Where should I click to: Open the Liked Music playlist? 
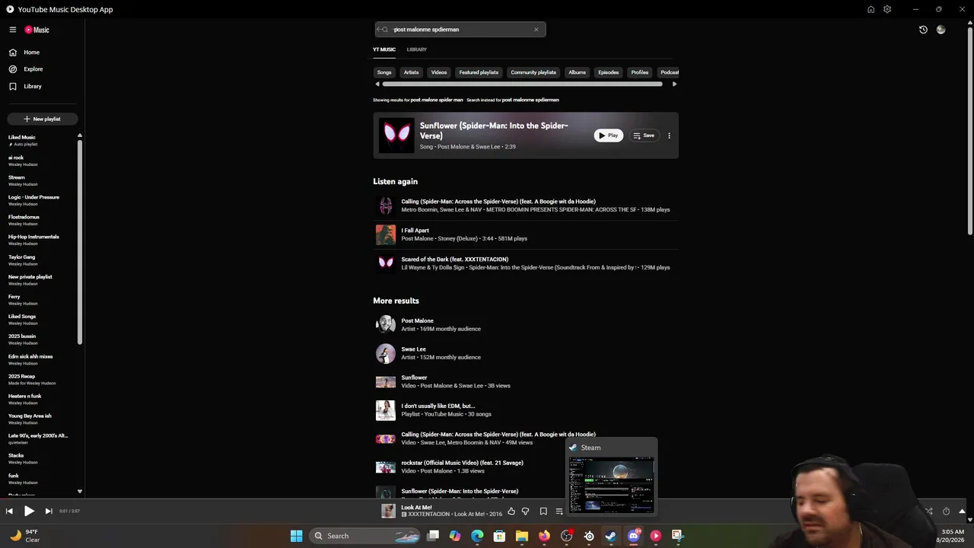[42, 140]
